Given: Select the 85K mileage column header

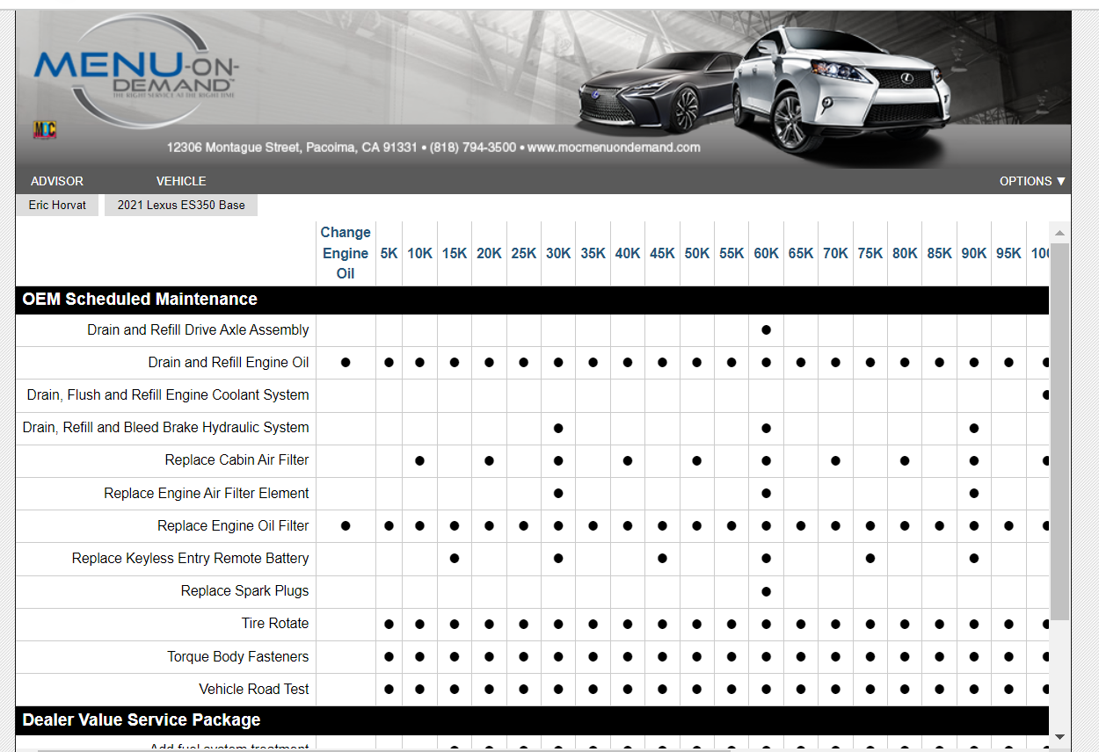Looking at the screenshot, I should 940,253.
